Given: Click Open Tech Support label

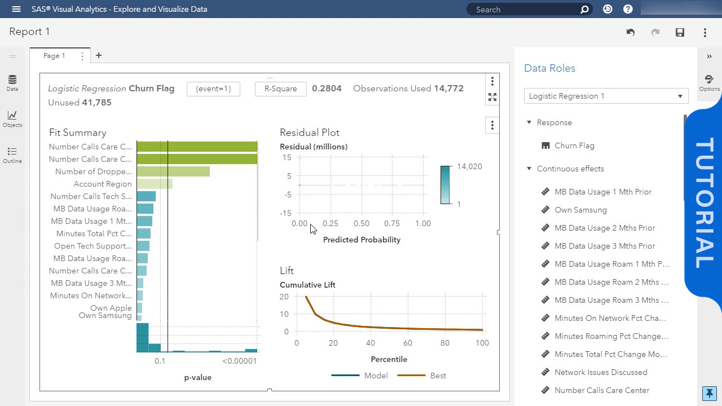Looking at the screenshot, I should (x=93, y=246).
